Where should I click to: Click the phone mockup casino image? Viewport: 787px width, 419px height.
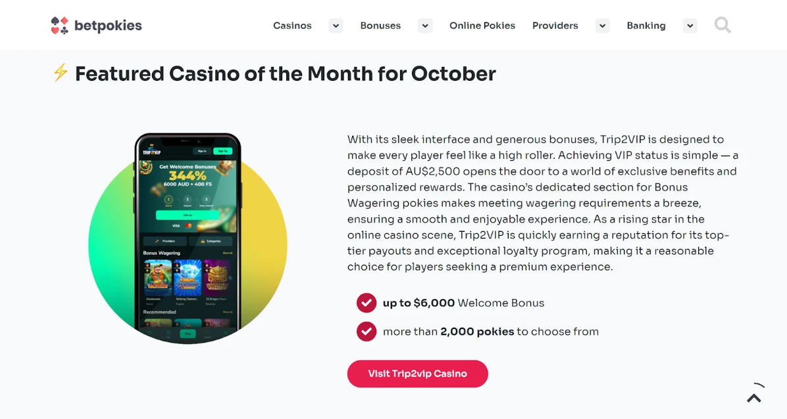(188, 238)
